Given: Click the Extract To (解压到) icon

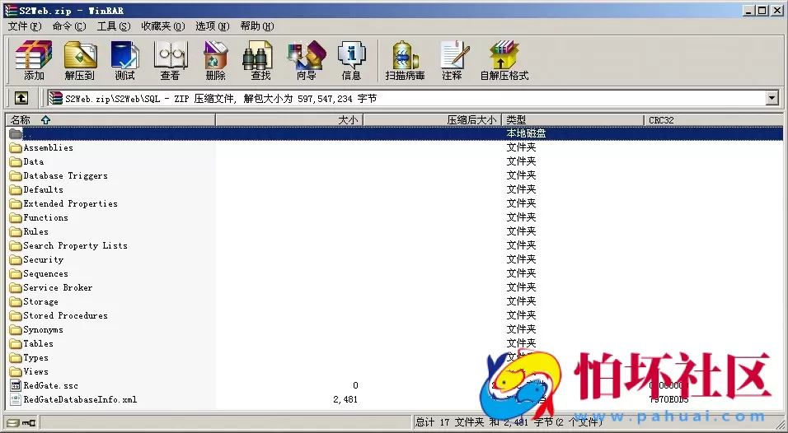Looking at the screenshot, I should point(79,60).
